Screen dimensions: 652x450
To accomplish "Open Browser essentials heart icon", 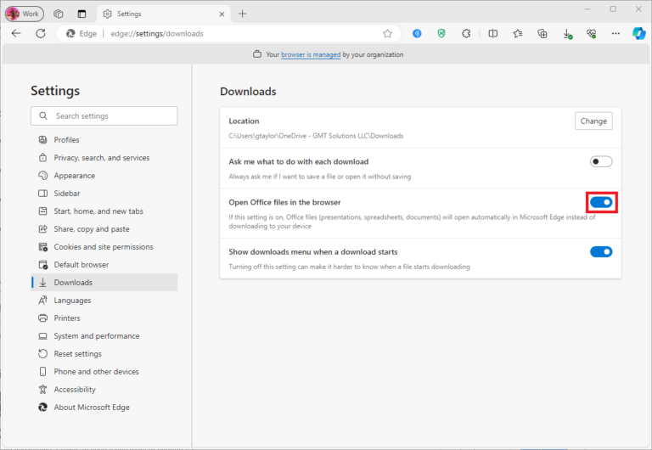I will point(591,34).
